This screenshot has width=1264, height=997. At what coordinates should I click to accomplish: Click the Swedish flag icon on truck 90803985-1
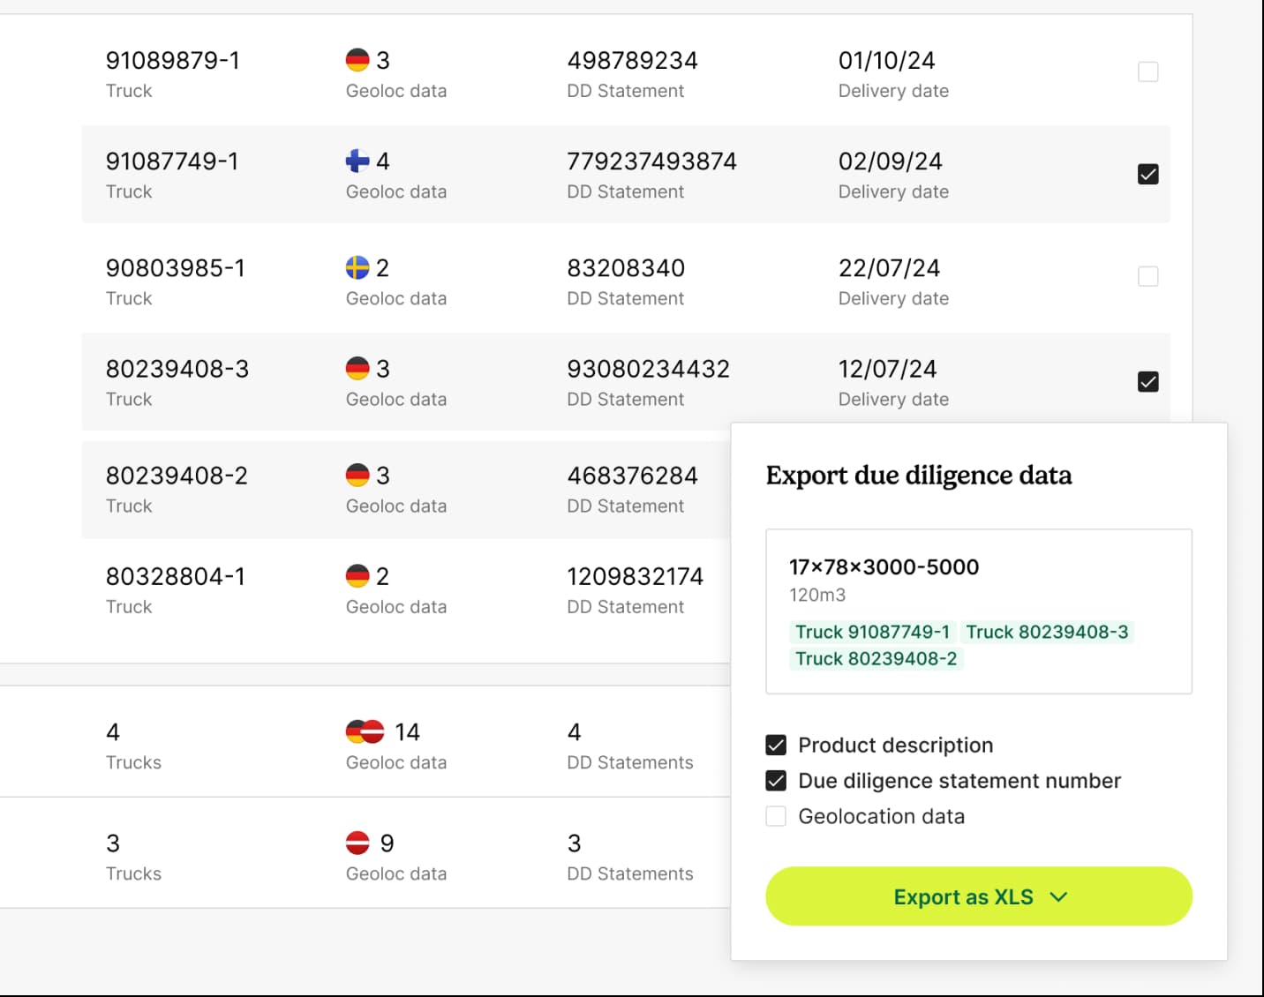click(357, 267)
